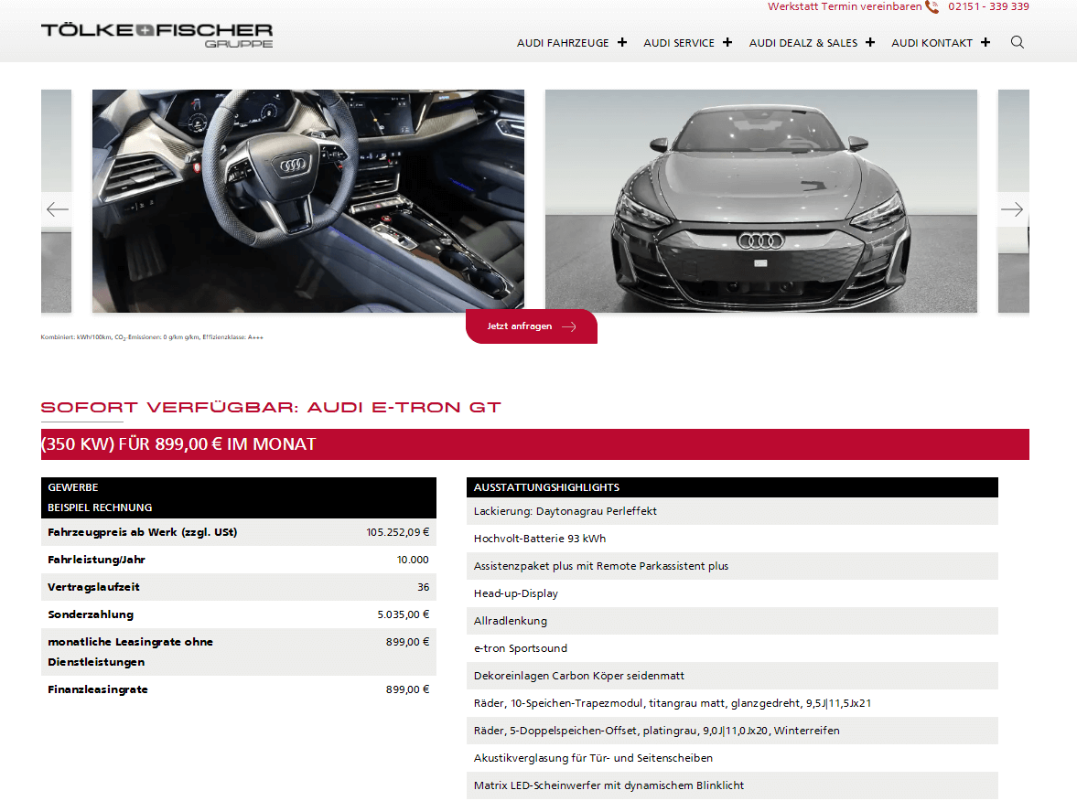This screenshot has height=801, width=1077.
Task: Click the Head-up-Display row
Action: [732, 593]
